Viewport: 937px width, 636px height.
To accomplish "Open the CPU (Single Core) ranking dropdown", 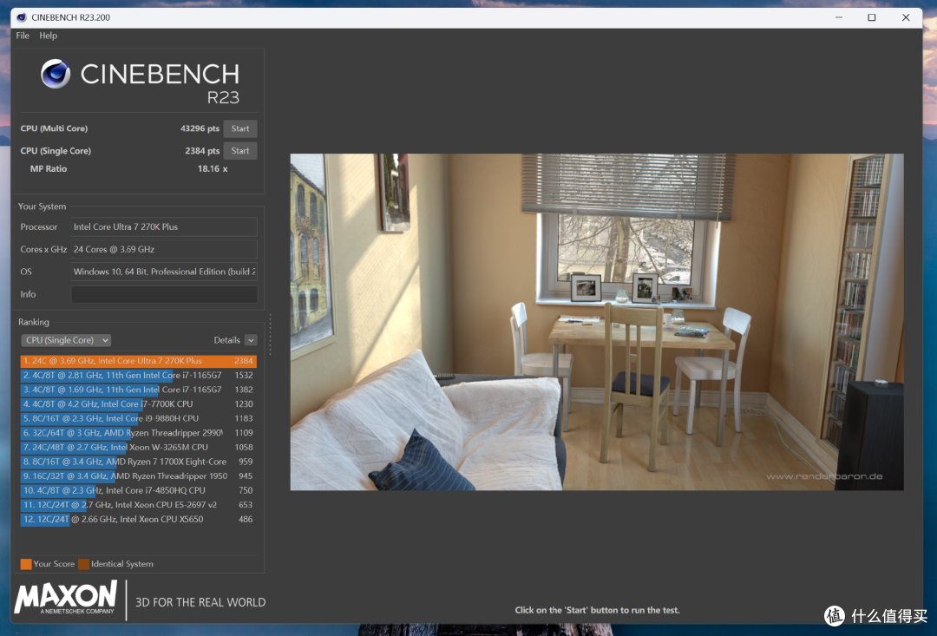I will (x=66, y=340).
